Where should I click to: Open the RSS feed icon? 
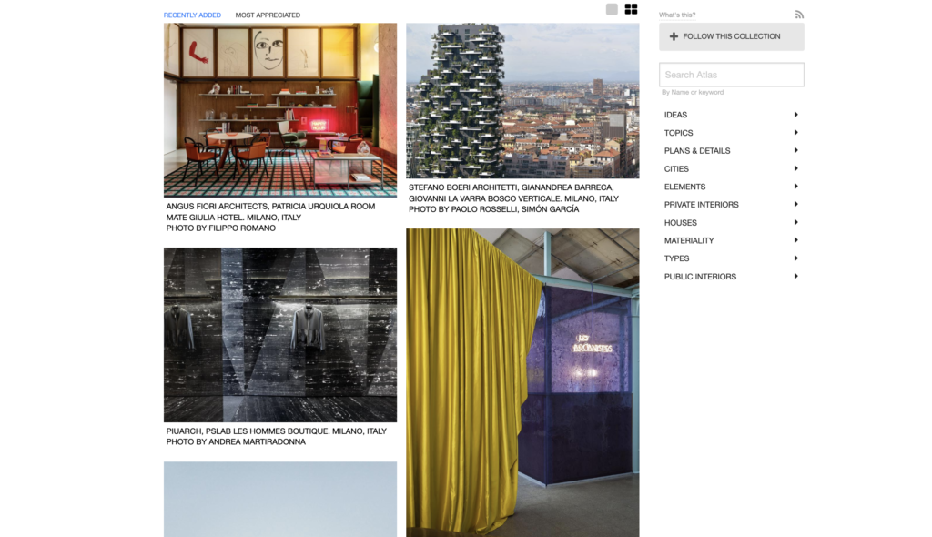click(799, 15)
